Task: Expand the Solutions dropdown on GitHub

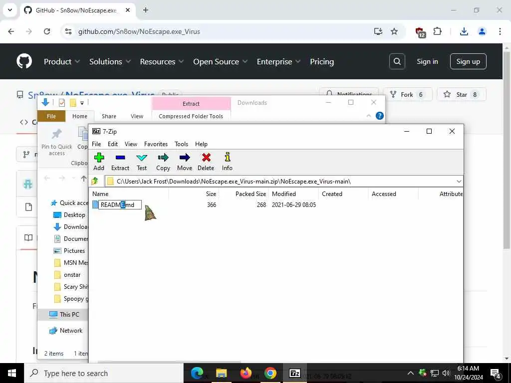Action: point(110,61)
